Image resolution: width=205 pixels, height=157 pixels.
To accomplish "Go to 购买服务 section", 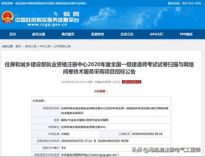I will coord(68,34).
